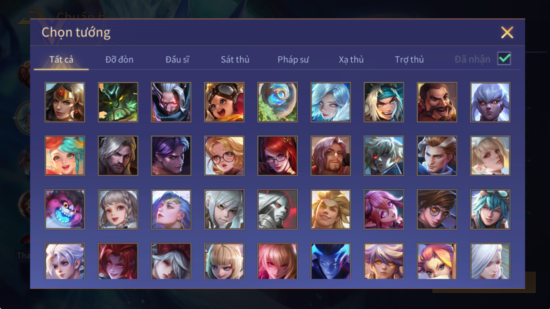This screenshot has height=309, width=550.
Task: Open the Đấu sĩ tab
Action: (177, 59)
